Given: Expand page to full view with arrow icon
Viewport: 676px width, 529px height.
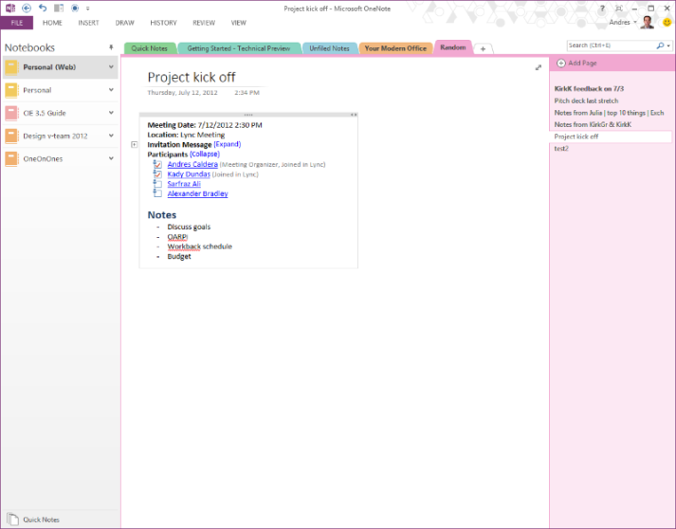Looking at the screenshot, I should [x=538, y=67].
